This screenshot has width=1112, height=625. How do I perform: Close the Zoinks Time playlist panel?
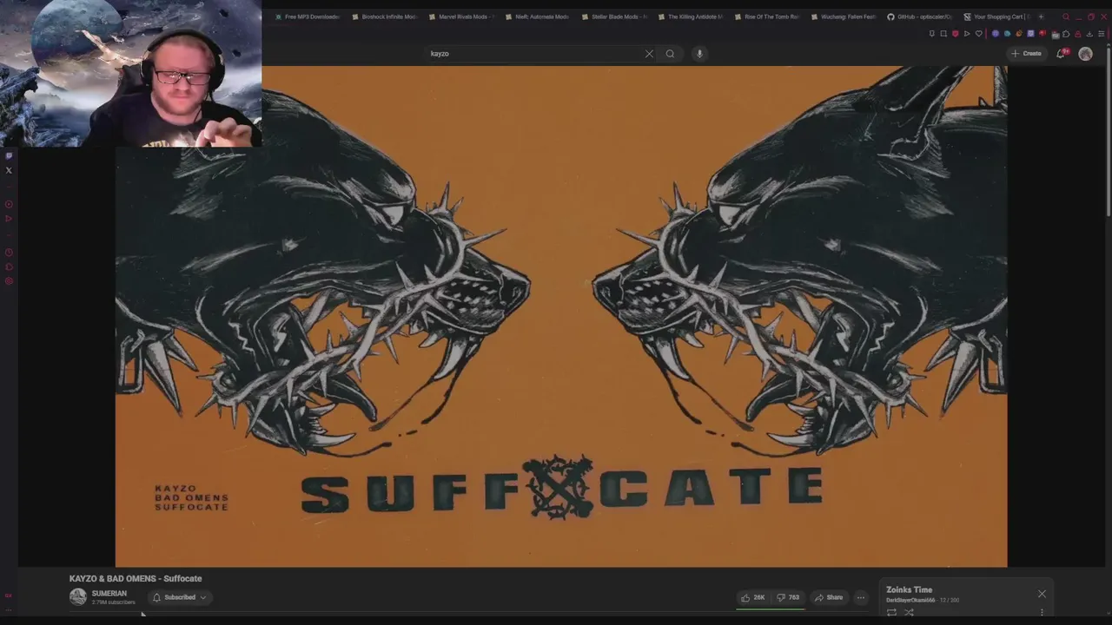(x=1042, y=594)
